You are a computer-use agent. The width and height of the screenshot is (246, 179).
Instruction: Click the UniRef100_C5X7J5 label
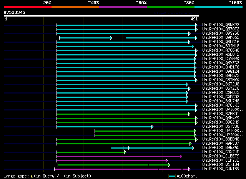tap(221, 152)
